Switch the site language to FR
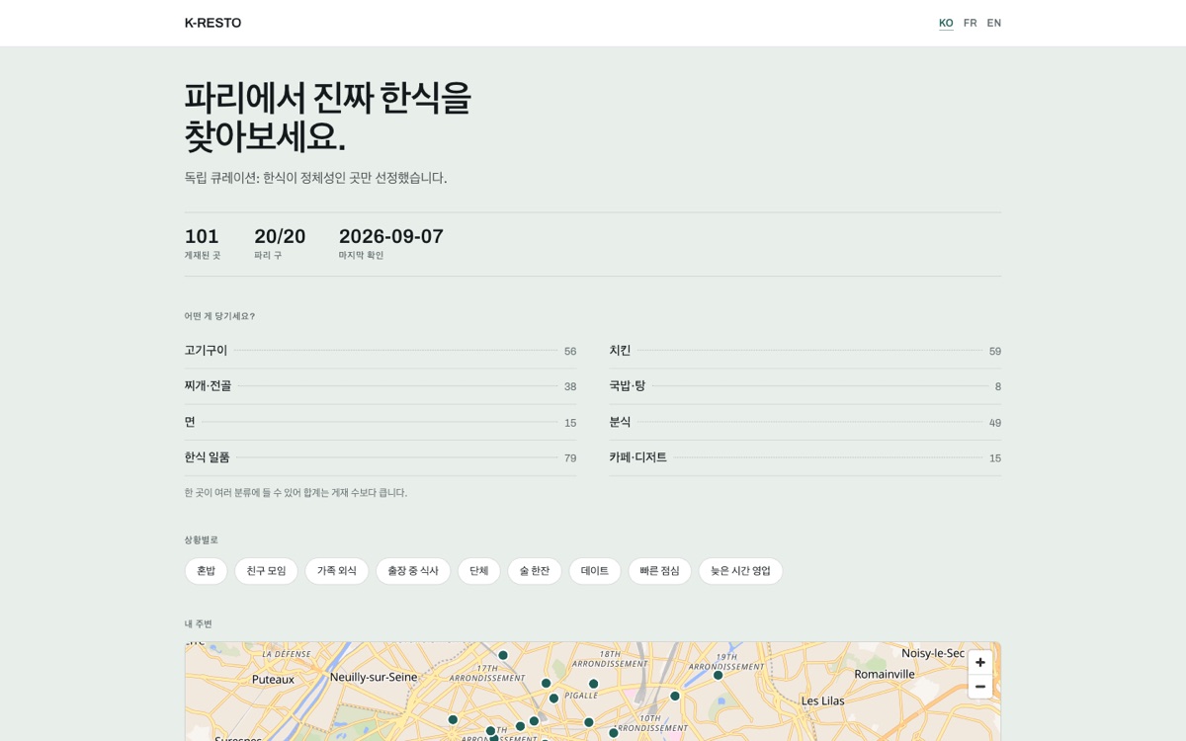This screenshot has width=1186, height=741. click(x=970, y=23)
